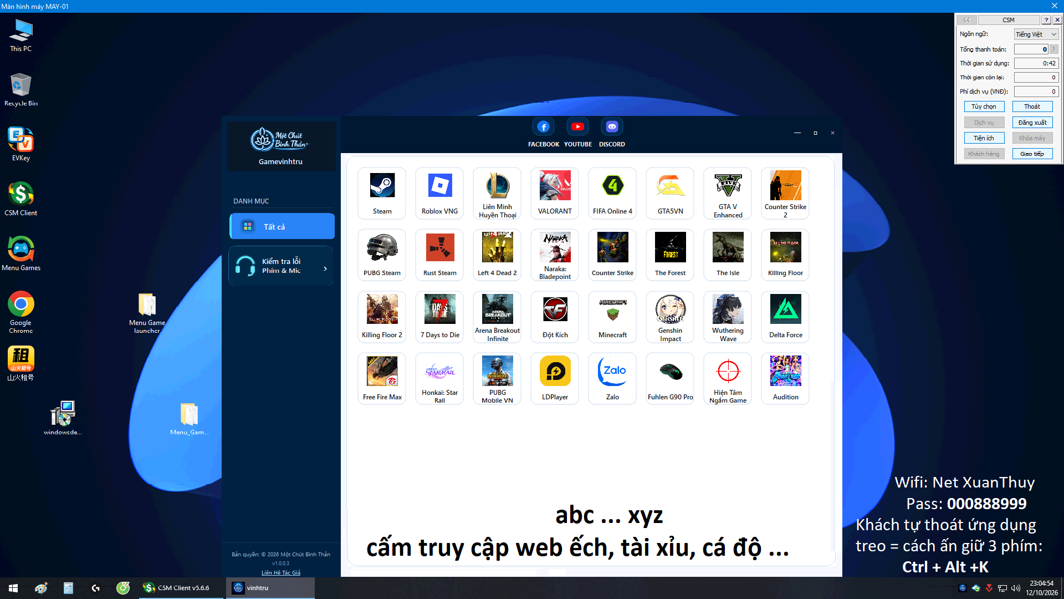Click the volume icon in system tray
This screenshot has width=1064, height=599.
coord(1015,588)
